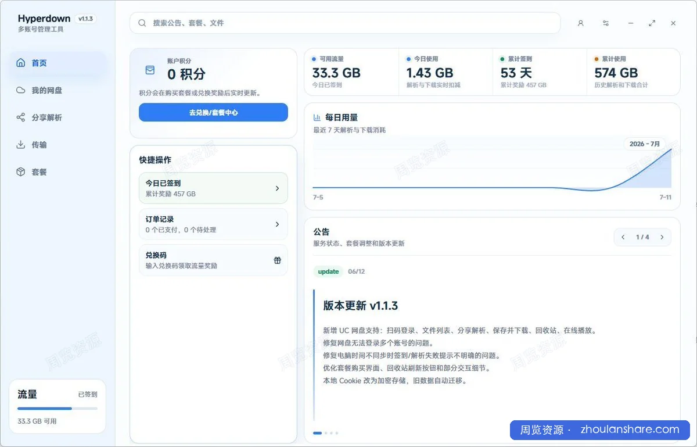697x447 pixels.
Task: Go to the previous announcement page
Action: [x=623, y=237]
